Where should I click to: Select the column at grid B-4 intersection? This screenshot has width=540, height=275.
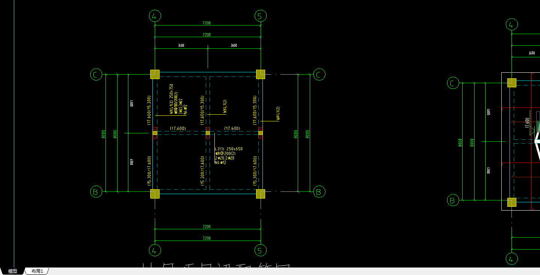155,194
